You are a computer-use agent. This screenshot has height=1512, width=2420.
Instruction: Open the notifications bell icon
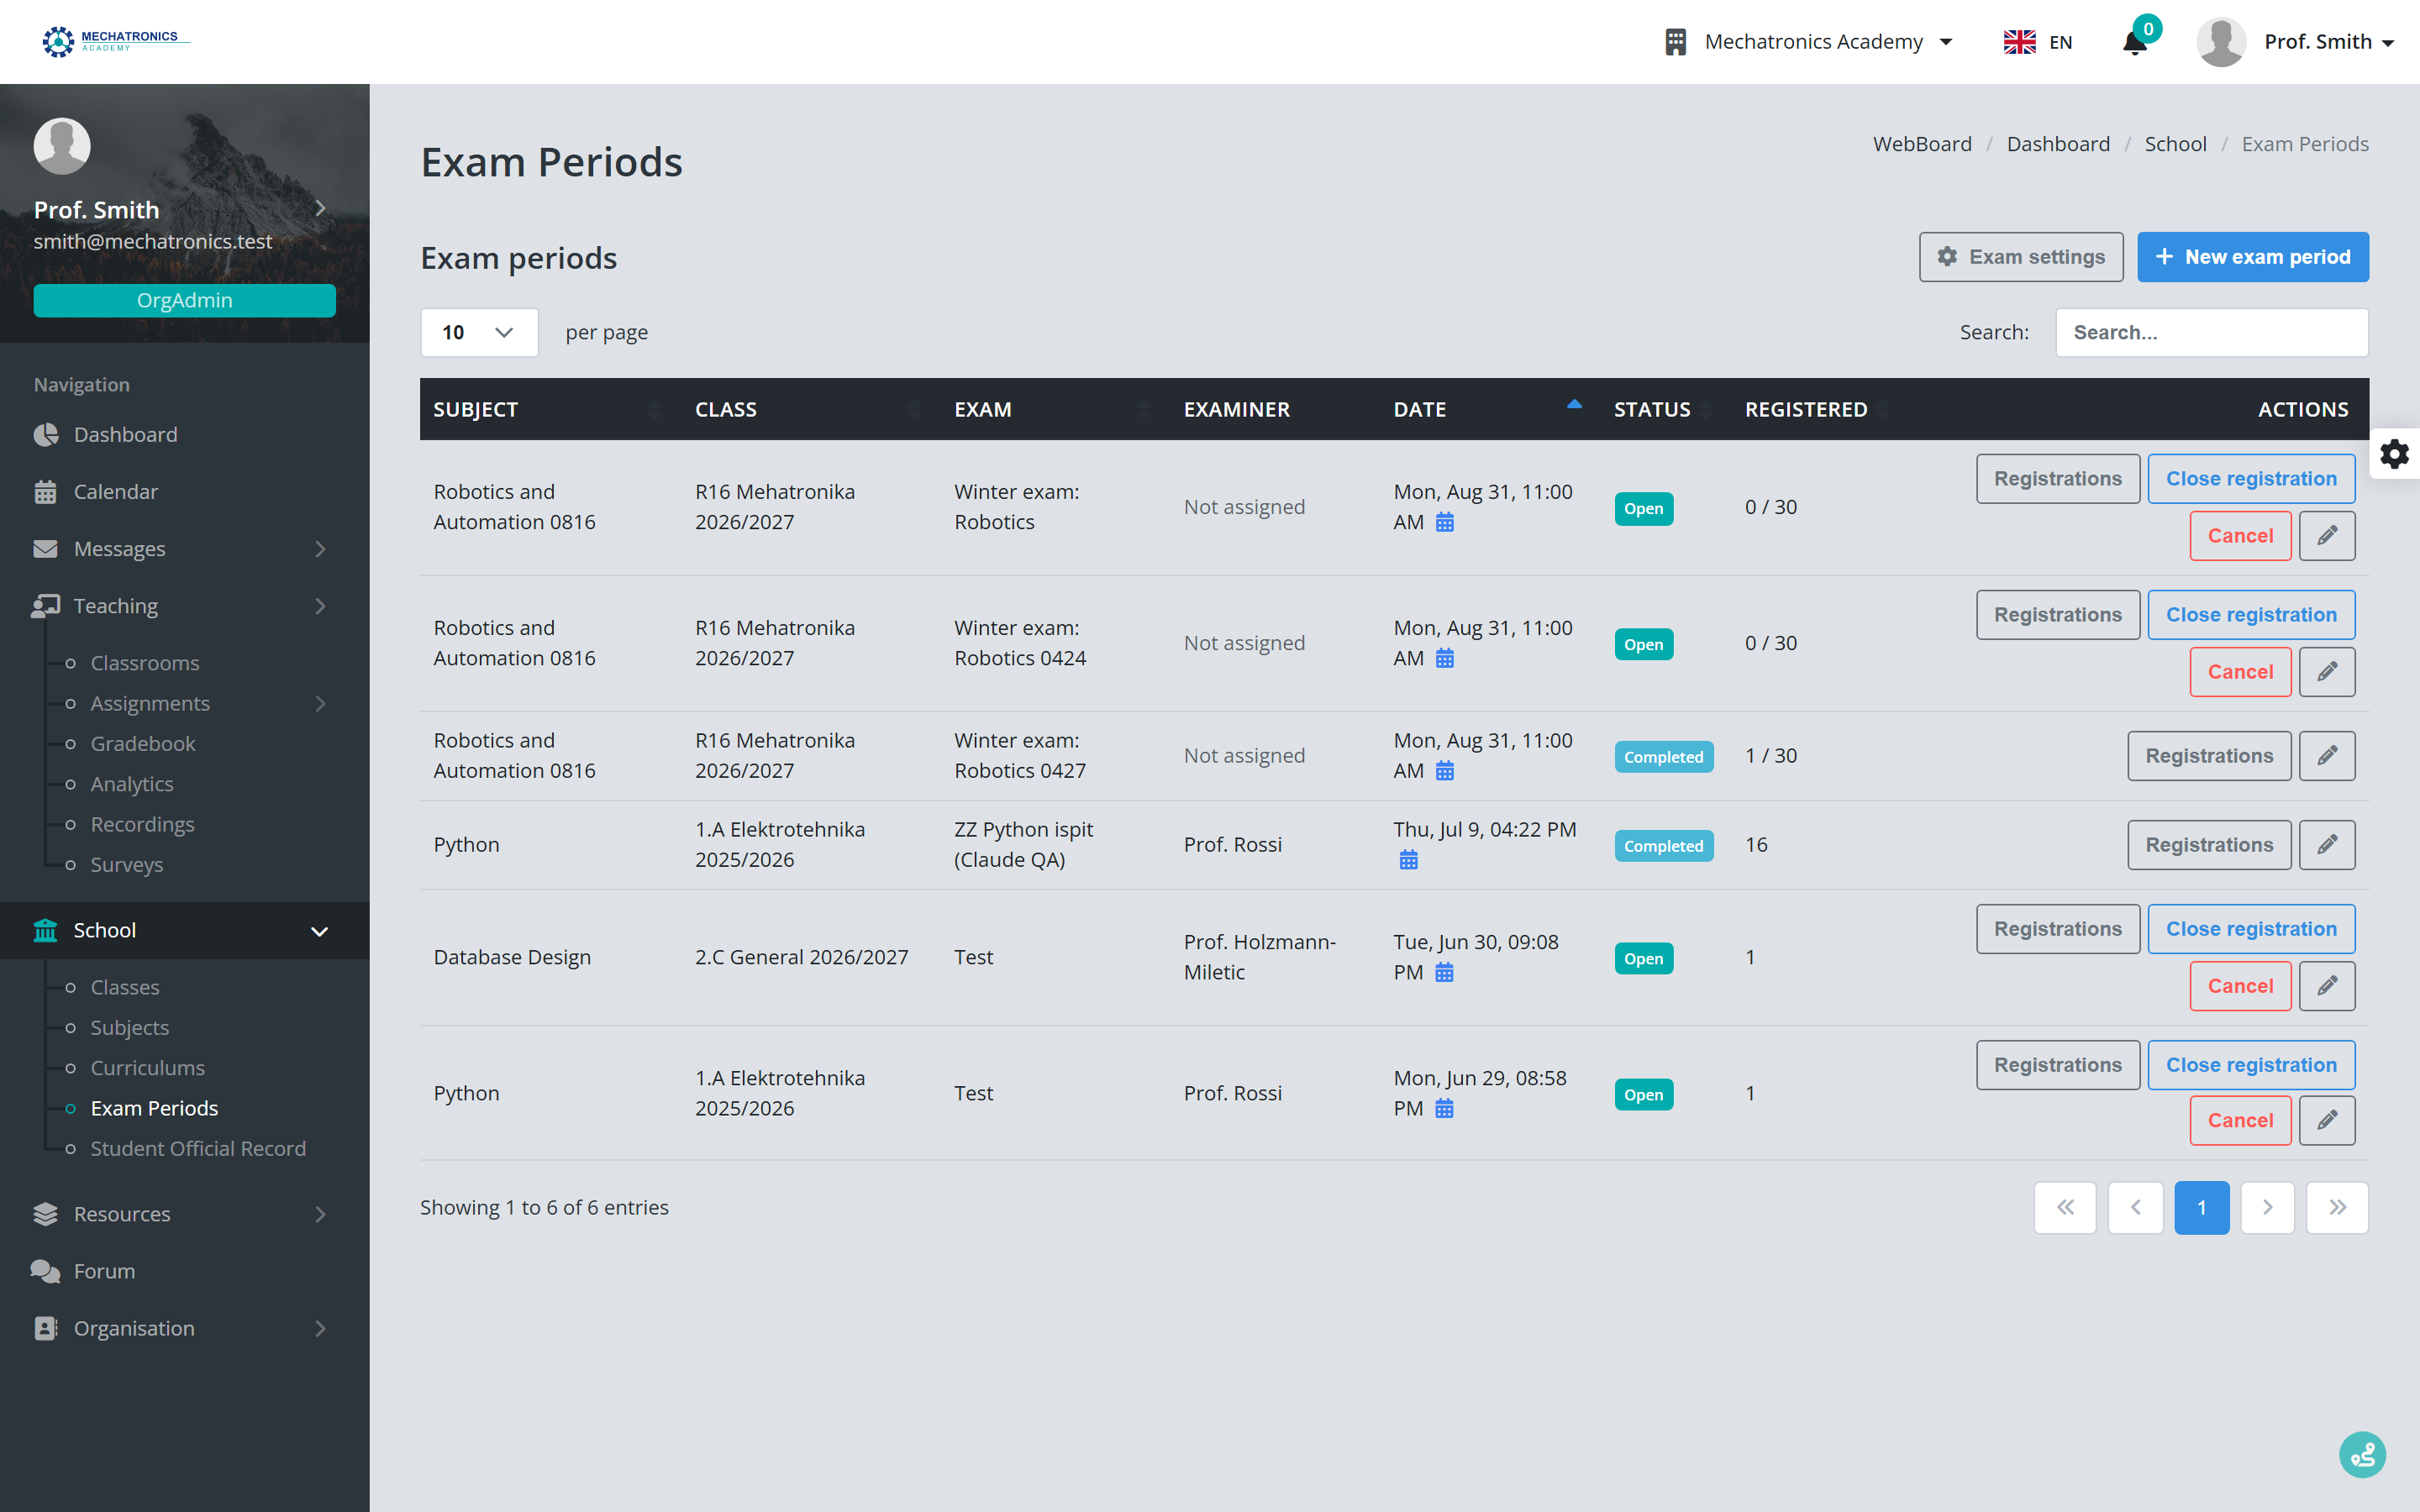click(x=2134, y=42)
